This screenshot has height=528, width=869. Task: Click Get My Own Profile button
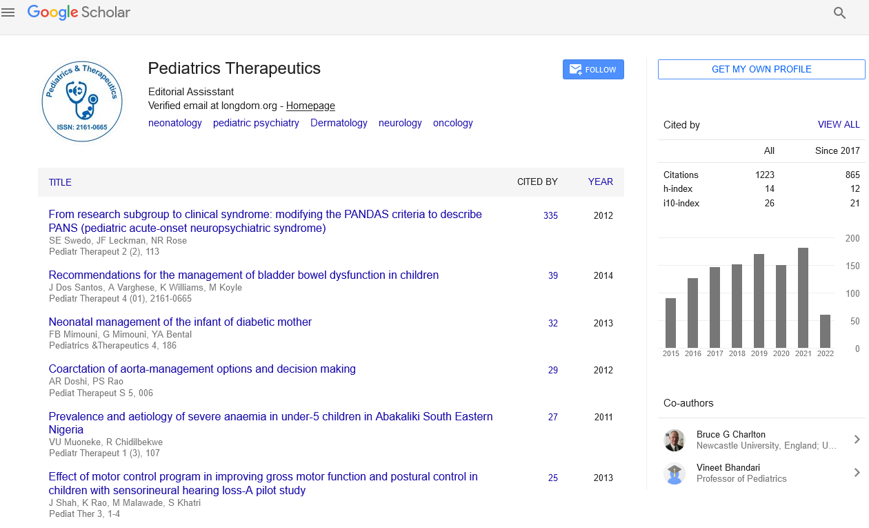761,69
